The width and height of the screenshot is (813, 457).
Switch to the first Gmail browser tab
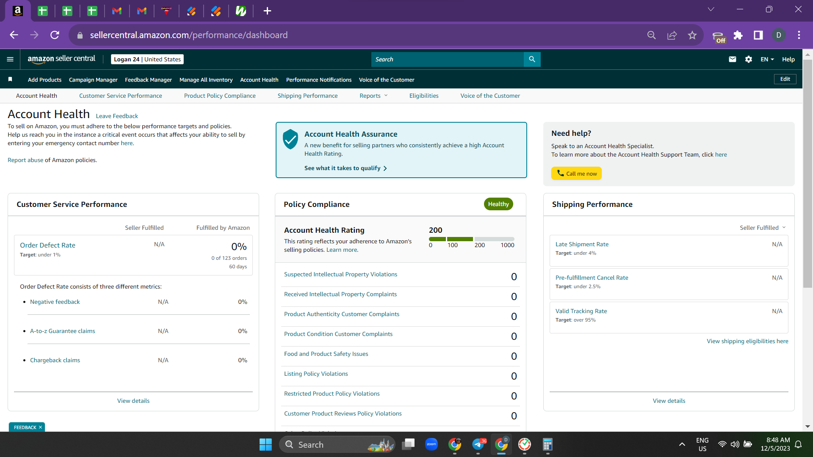pos(117,11)
